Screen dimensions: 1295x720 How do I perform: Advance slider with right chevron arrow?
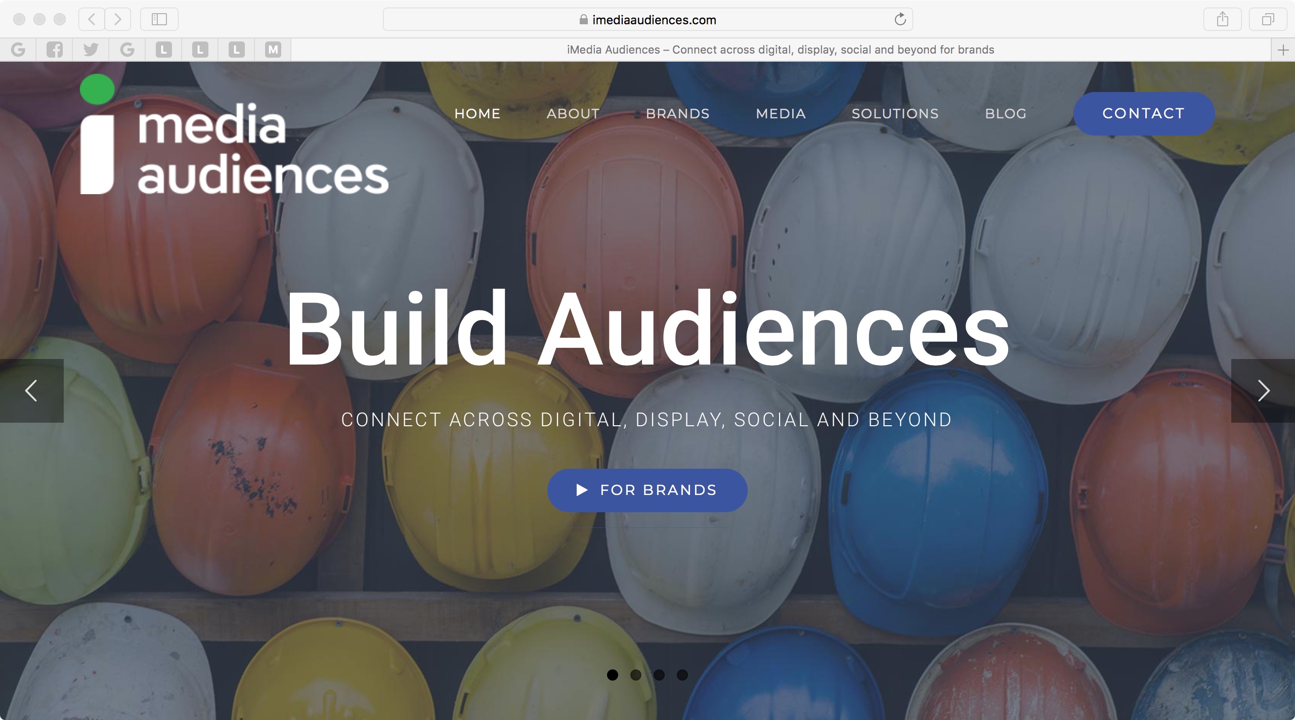pyautogui.click(x=1263, y=391)
